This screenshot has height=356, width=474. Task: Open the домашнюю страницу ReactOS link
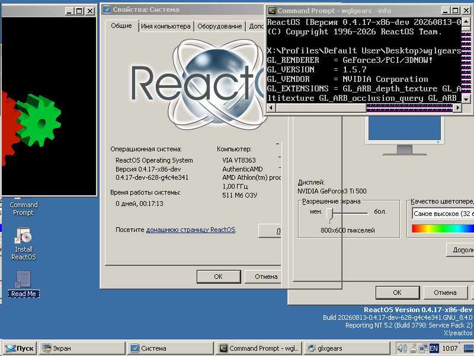pos(190,230)
